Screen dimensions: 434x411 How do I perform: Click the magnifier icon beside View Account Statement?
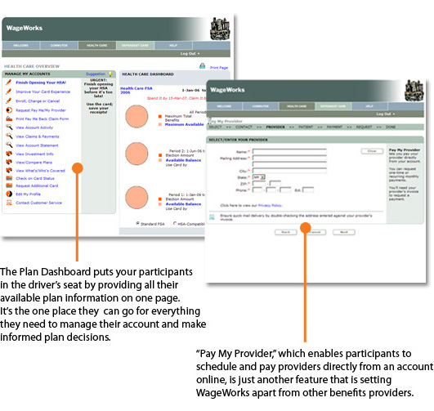pyautogui.click(x=9, y=145)
